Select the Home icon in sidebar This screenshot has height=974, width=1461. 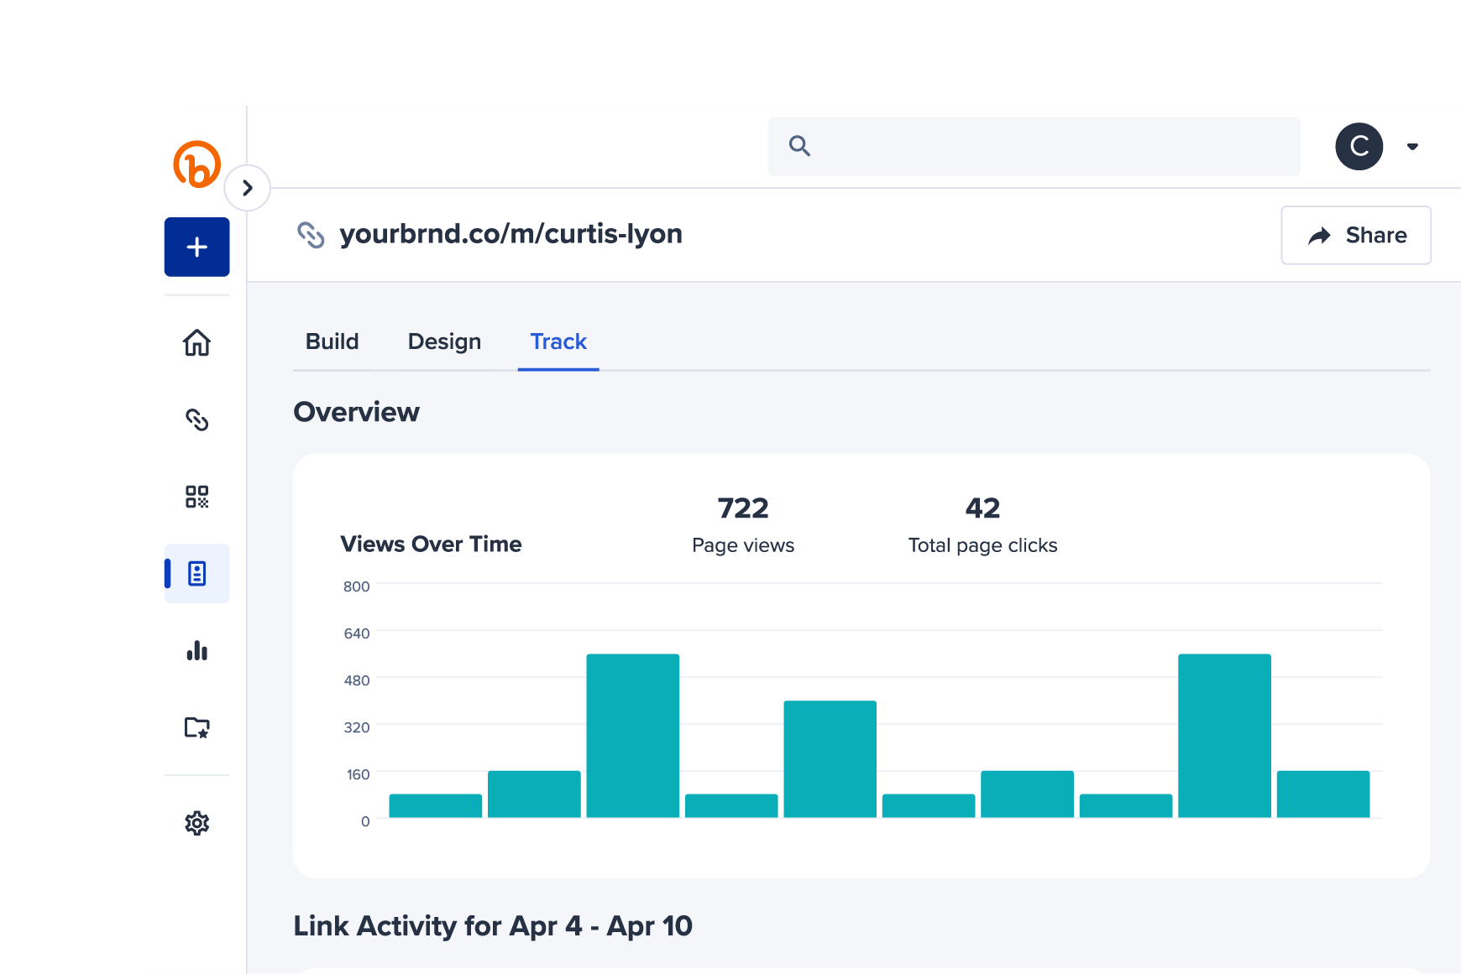click(x=196, y=343)
